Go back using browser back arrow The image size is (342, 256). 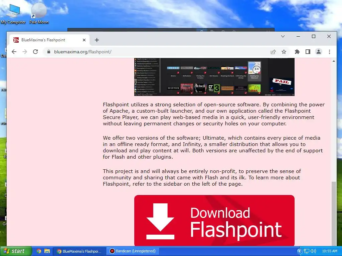pyautogui.click(x=14, y=52)
